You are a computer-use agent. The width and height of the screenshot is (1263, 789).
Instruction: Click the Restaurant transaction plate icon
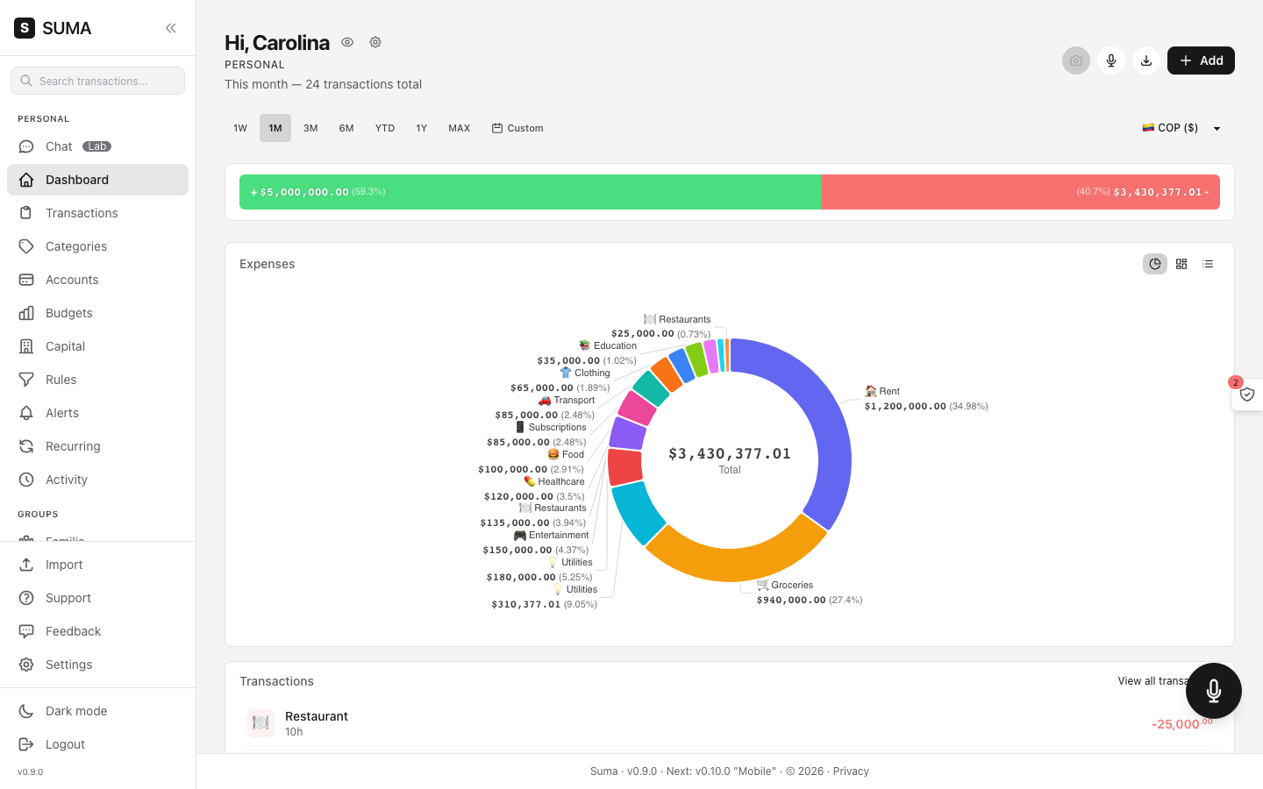point(260,723)
